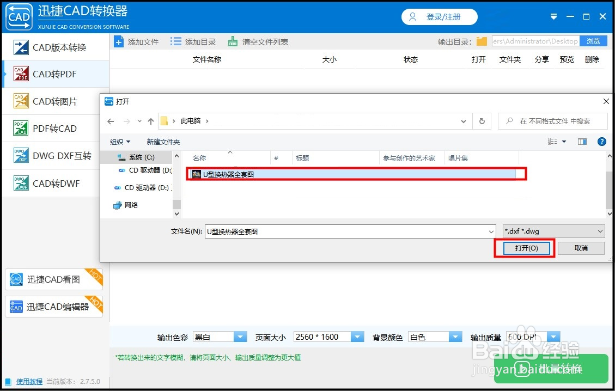Click the 清空文件列表 broom icon
Viewport: 615px width, 391px height.
[x=233, y=41]
